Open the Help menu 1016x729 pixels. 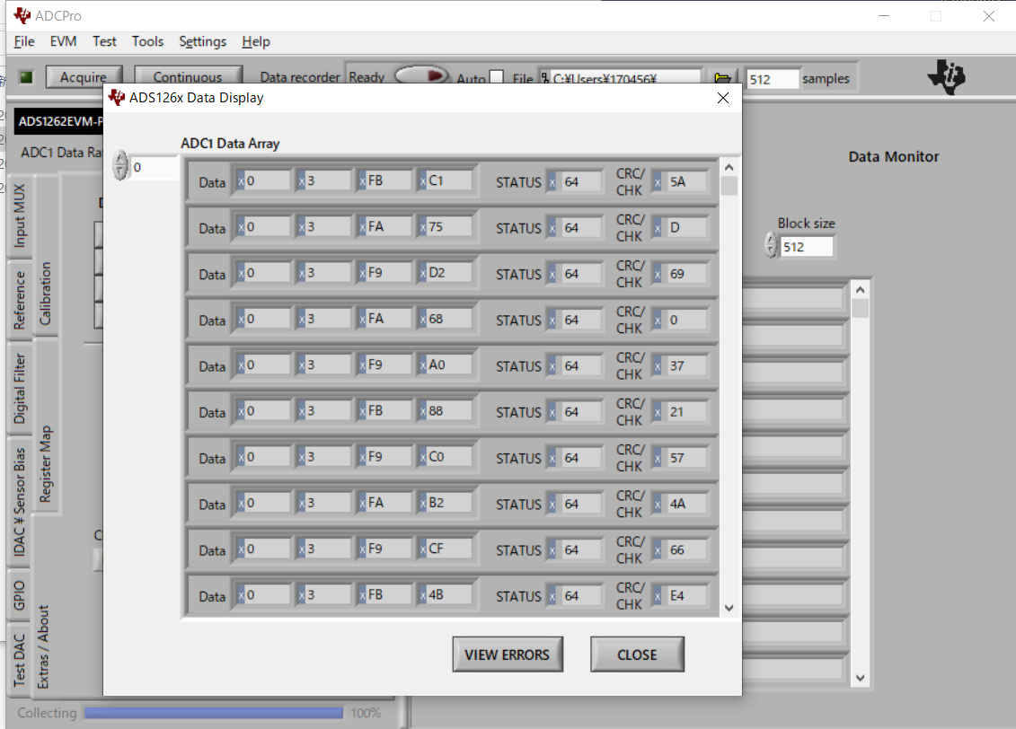256,41
